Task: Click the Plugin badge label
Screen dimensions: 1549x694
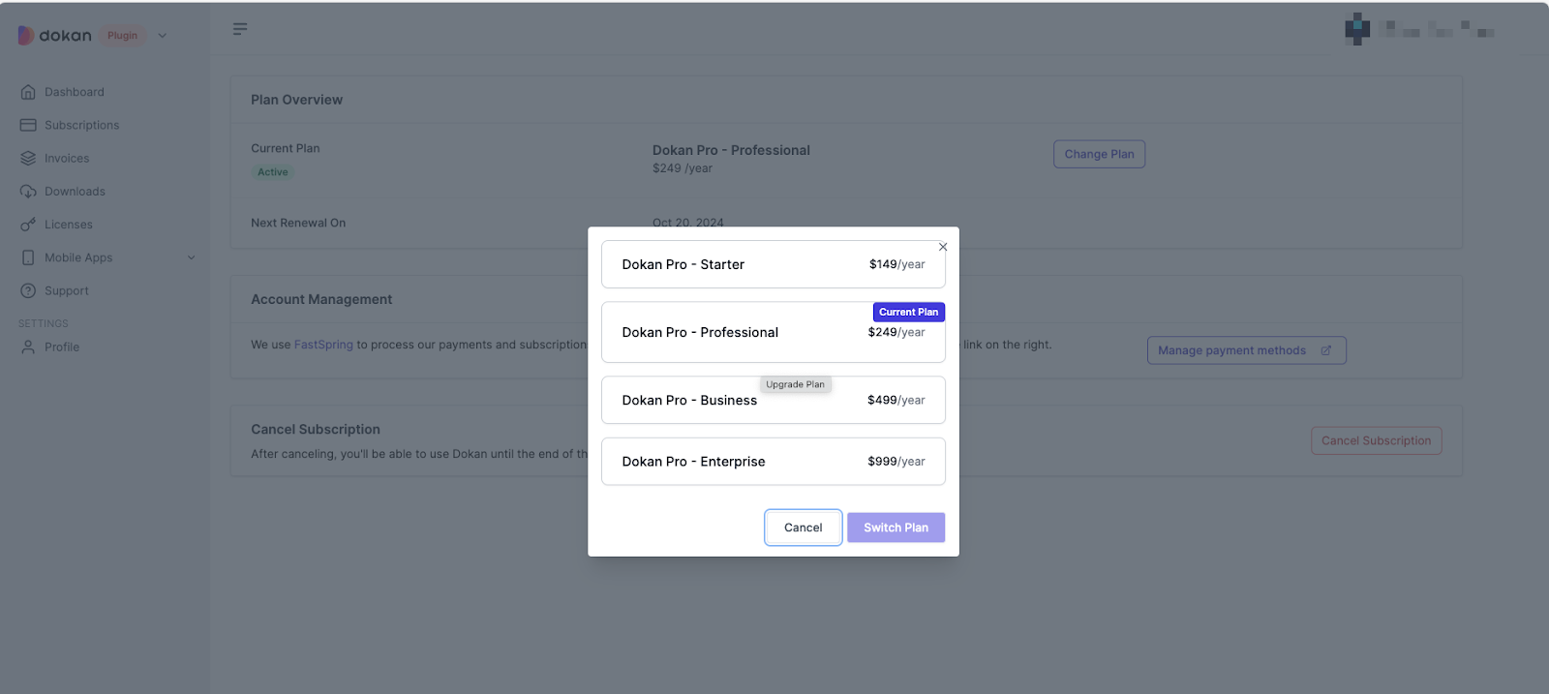Action: pos(122,36)
